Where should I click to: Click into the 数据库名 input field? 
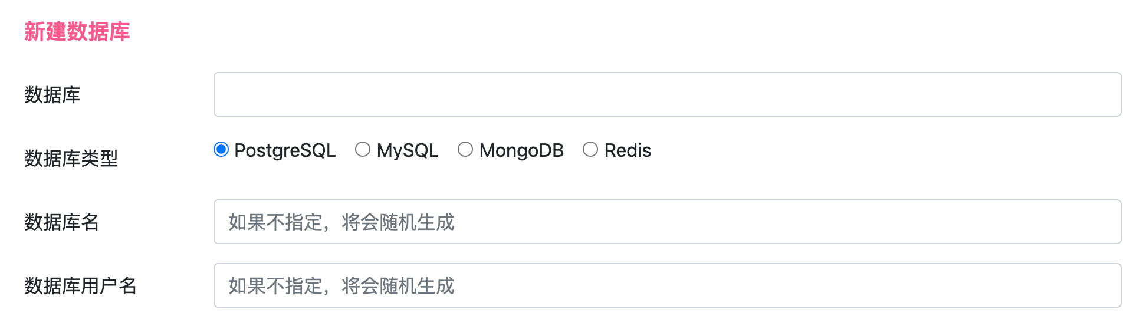(667, 222)
